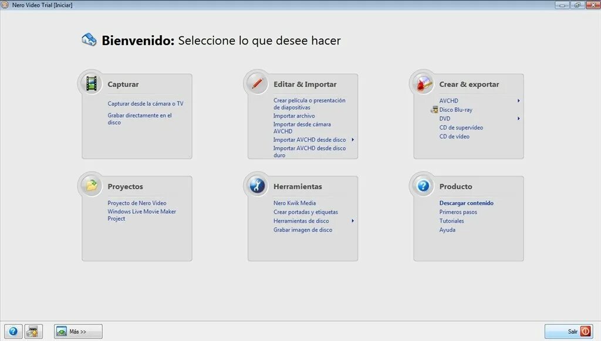Click the Nero Video Trial [Iniciar] window title
601x341 pixels.
click(x=42, y=5)
